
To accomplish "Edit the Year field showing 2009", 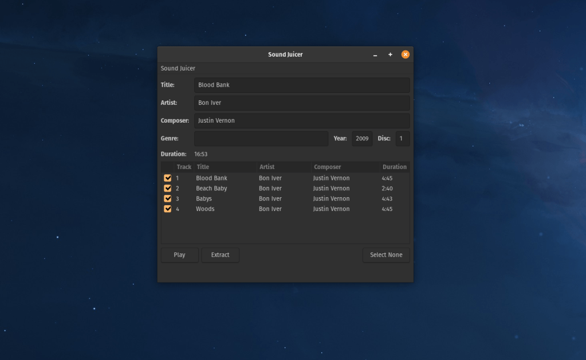I will (361, 139).
